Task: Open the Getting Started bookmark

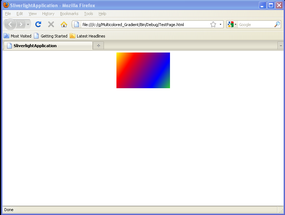Action: click(51, 36)
